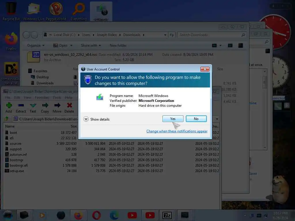Open the 7-Zip address bar dropdown
The height and width of the screenshot is (221, 295).
tap(217, 119)
